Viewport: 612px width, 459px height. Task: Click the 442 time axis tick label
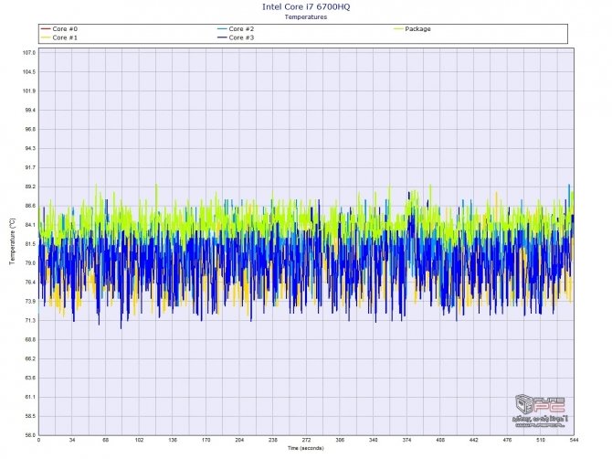coord(474,440)
